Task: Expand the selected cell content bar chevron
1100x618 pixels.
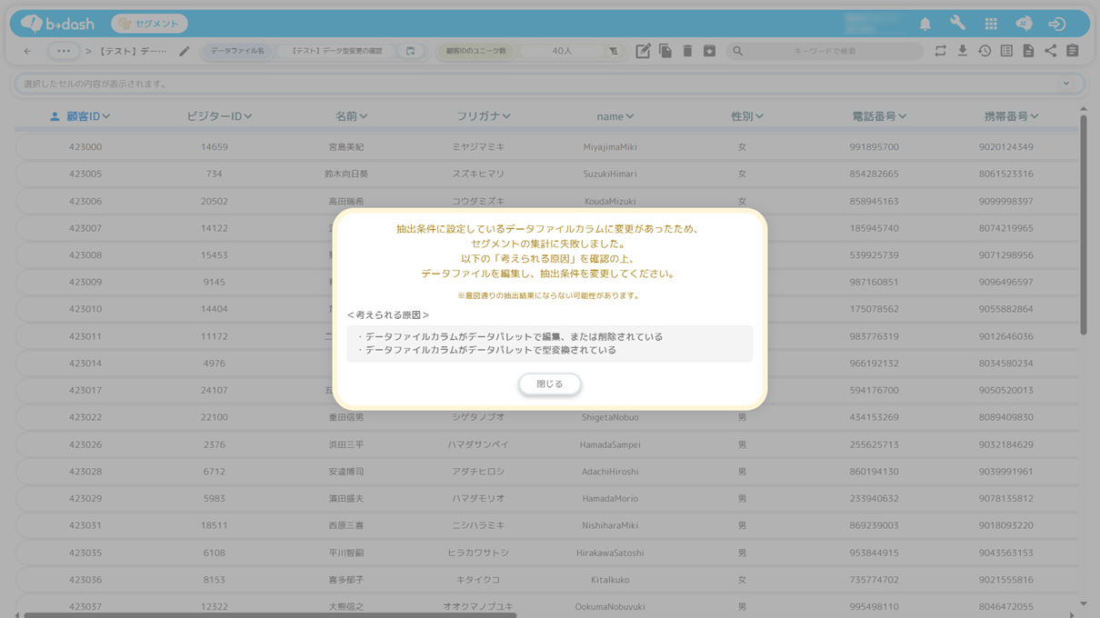Action: (x=1066, y=84)
